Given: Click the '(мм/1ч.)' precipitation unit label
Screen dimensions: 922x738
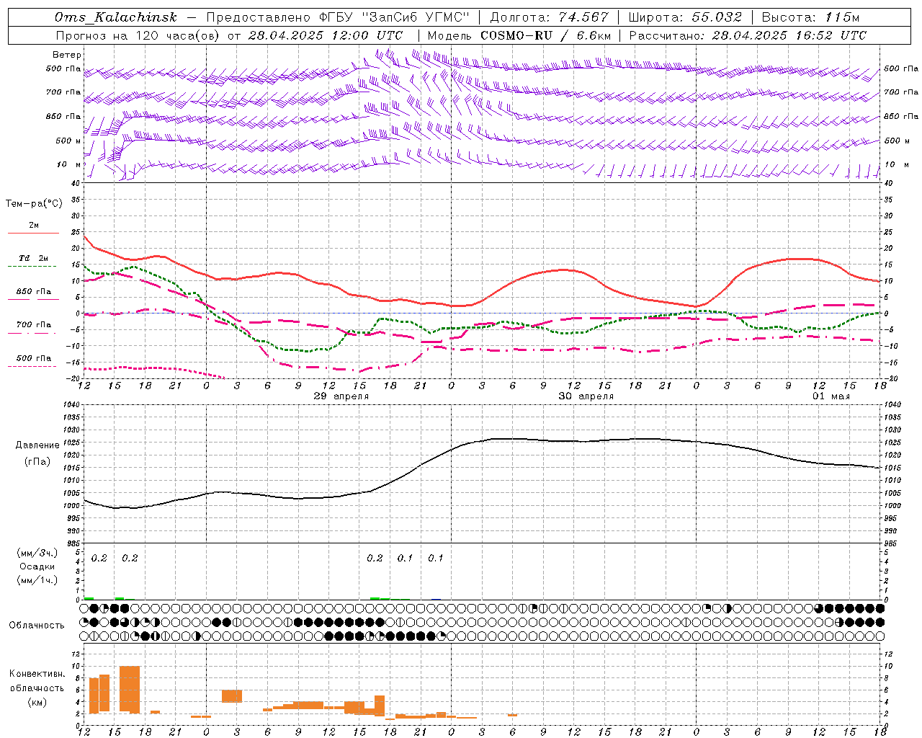Looking at the screenshot, I should pyautogui.click(x=37, y=580).
